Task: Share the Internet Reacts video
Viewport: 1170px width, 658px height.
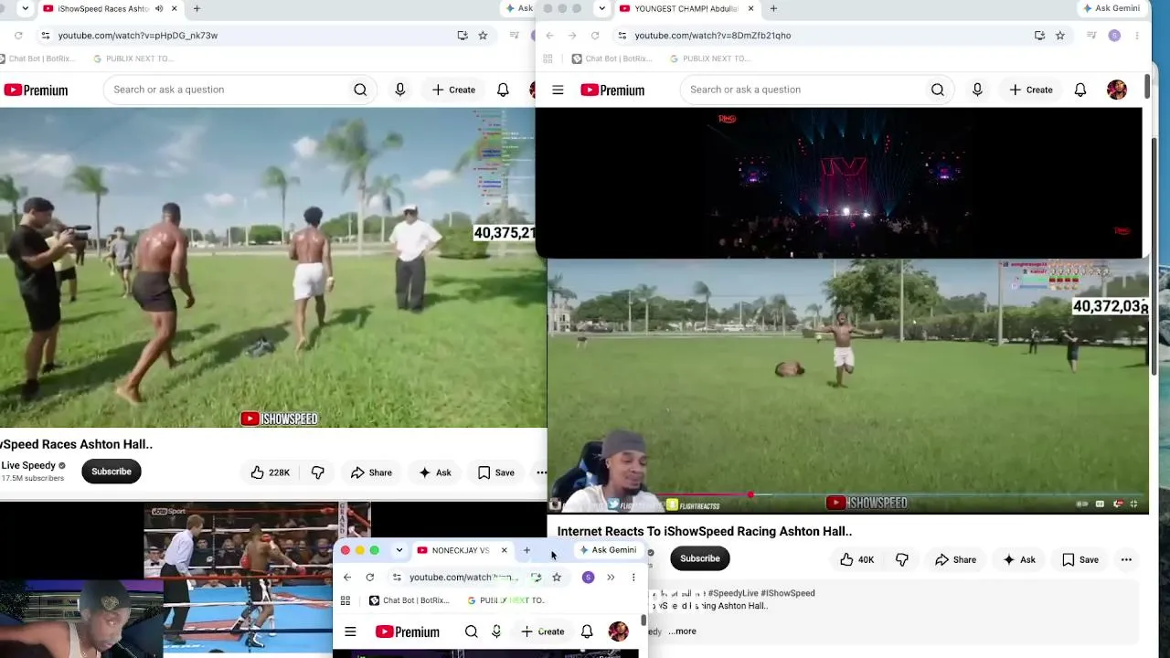Action: click(x=955, y=559)
